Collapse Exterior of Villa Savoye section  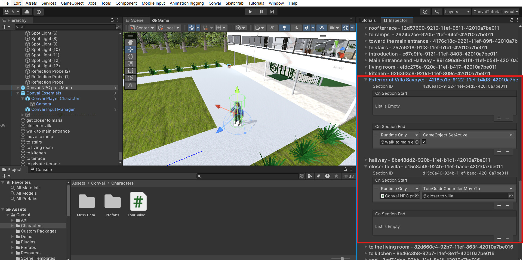pyautogui.click(x=366, y=80)
